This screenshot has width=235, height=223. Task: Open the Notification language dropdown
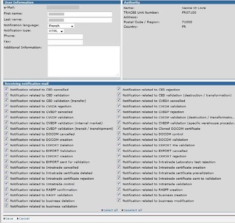pos(61,26)
